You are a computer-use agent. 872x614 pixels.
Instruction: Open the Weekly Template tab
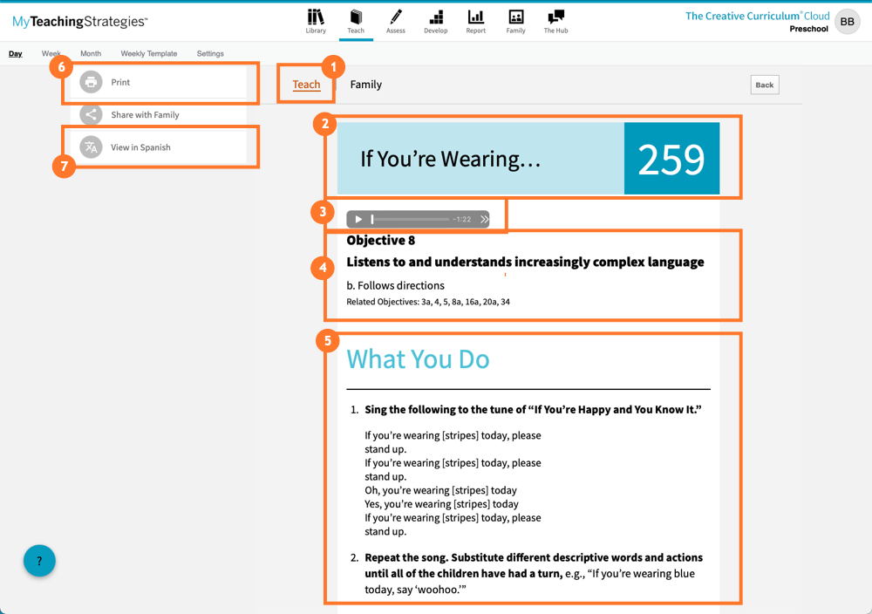tap(148, 53)
